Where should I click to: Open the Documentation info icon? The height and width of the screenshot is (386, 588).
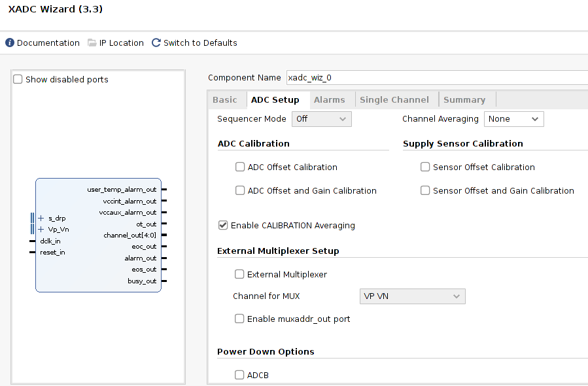point(10,43)
